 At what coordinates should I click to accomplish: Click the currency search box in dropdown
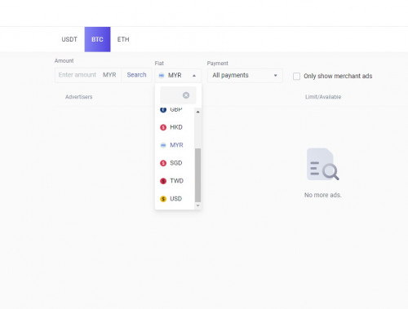click(x=178, y=95)
